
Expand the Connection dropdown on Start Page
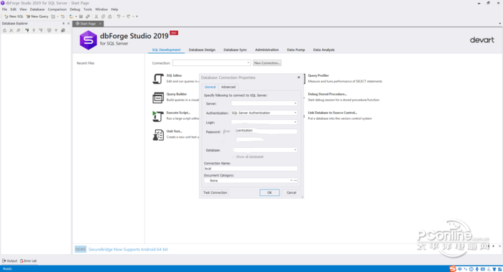(x=248, y=63)
